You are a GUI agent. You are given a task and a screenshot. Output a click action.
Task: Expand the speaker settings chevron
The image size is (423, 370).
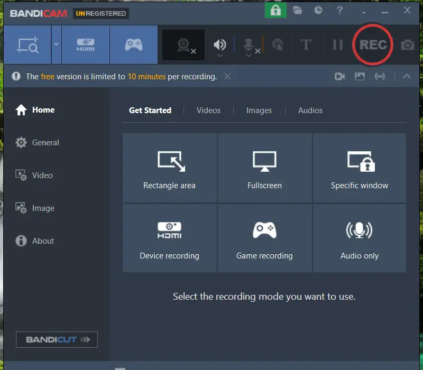point(220,56)
